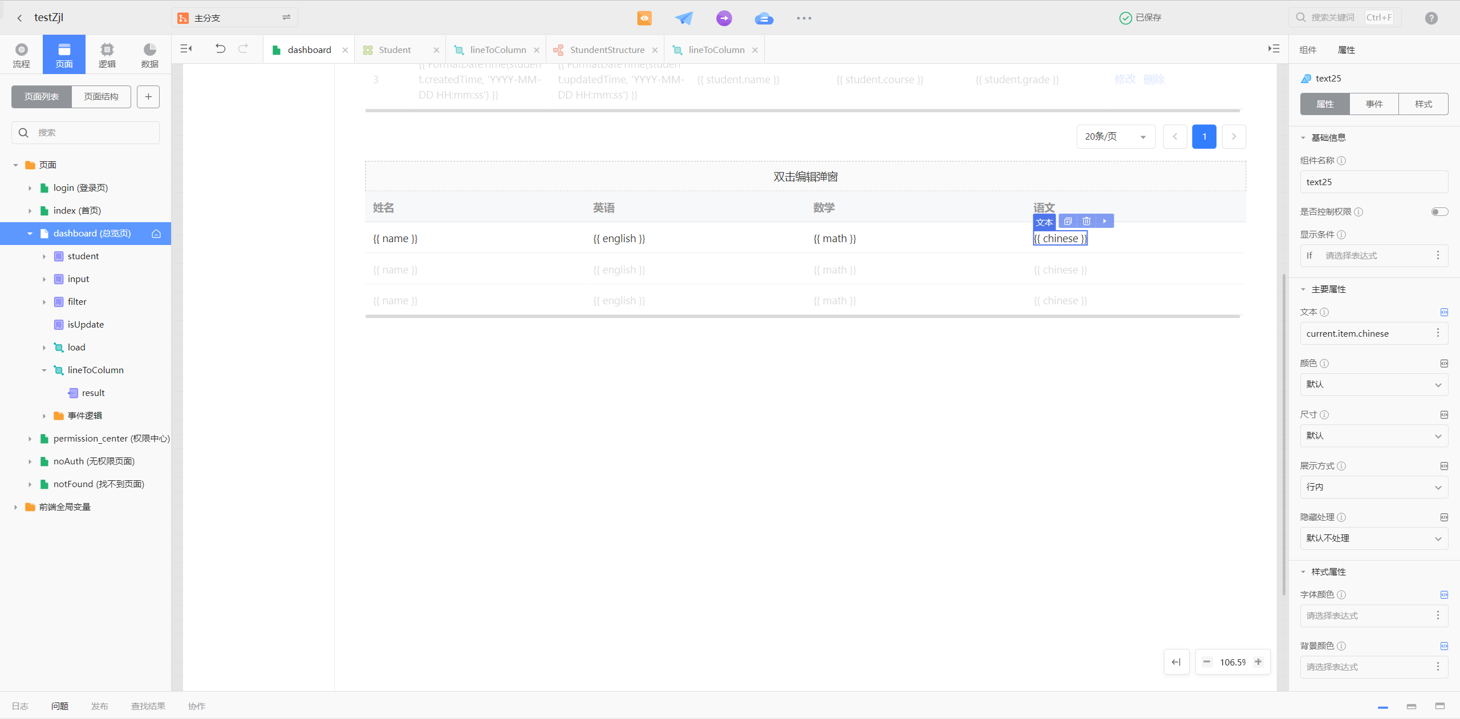Viewport: 1460px width, 719px height.
Task: Fit canvas using the arrow-to-bar icon
Action: click(x=1176, y=662)
